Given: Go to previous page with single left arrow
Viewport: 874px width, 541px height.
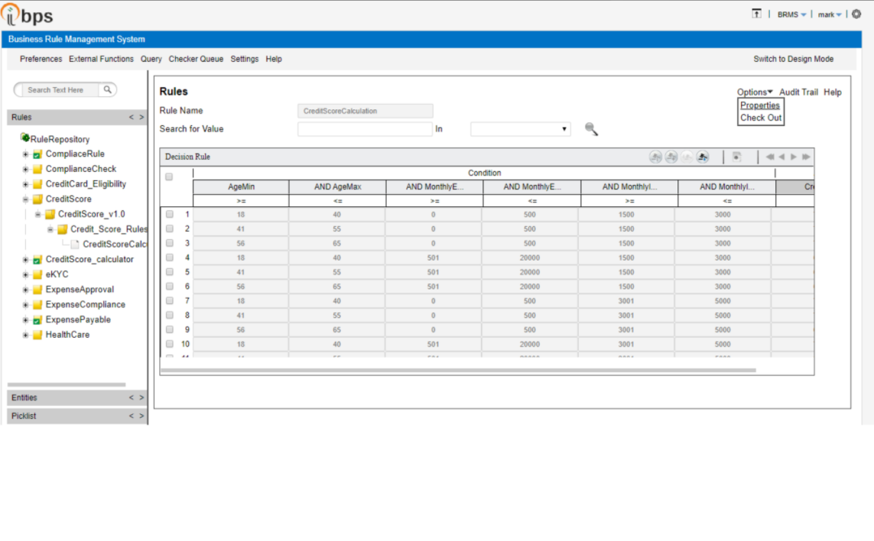Looking at the screenshot, I should [781, 157].
